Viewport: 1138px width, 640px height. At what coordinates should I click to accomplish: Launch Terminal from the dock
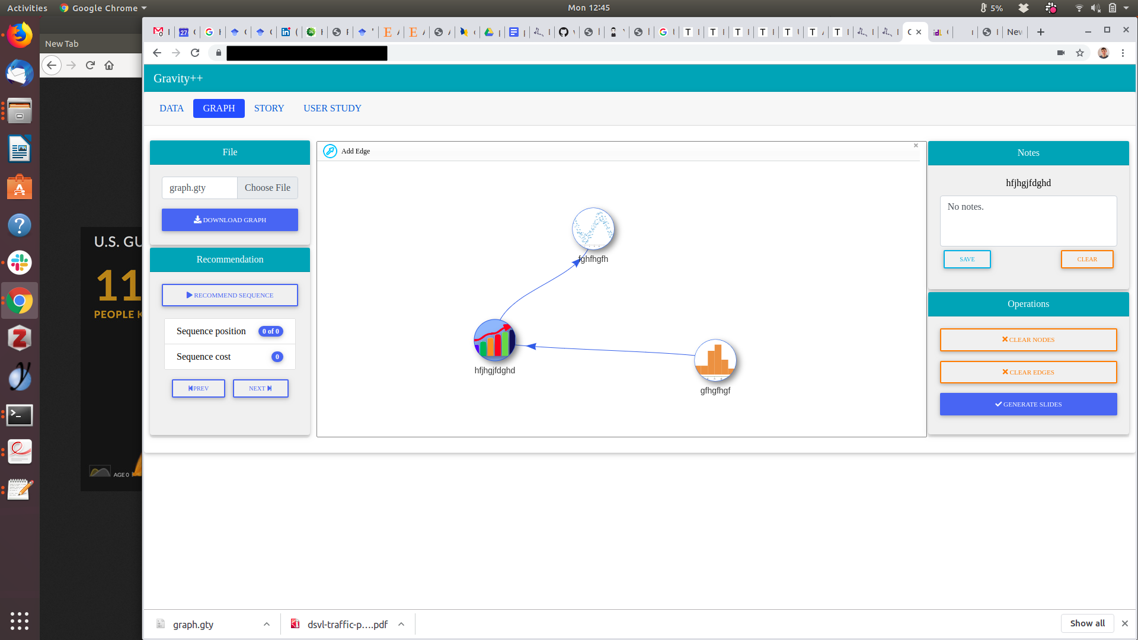pos(20,415)
